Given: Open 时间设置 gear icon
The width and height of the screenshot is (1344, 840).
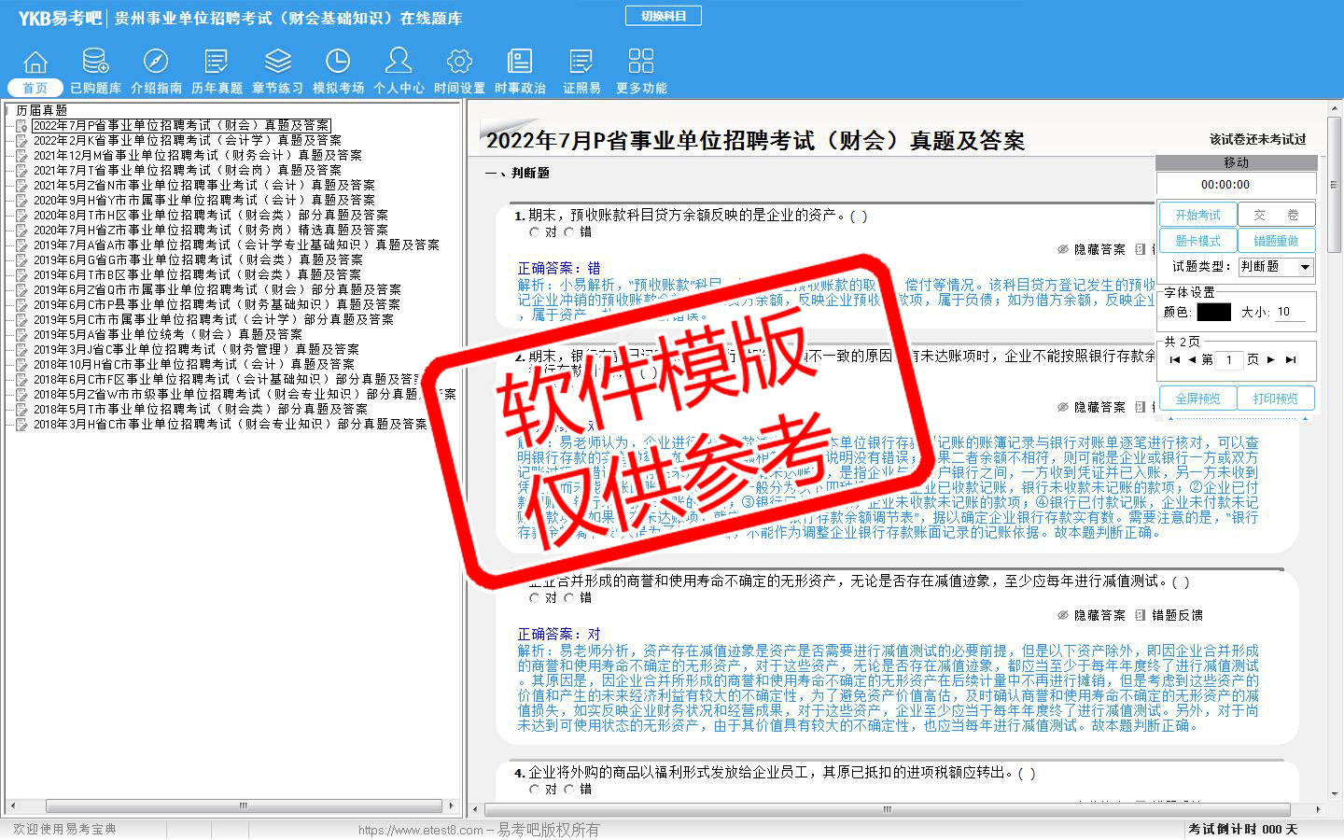Looking at the screenshot, I should pos(459,62).
